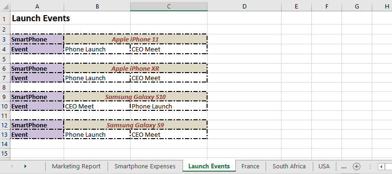The height and width of the screenshot is (174, 392).
Task: Click Event label in row 4
Action: [x=37, y=49]
